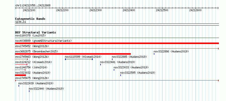Click the chr1:24212058..24212668 region label
The width and height of the screenshot is (226, 101).
(33, 5)
